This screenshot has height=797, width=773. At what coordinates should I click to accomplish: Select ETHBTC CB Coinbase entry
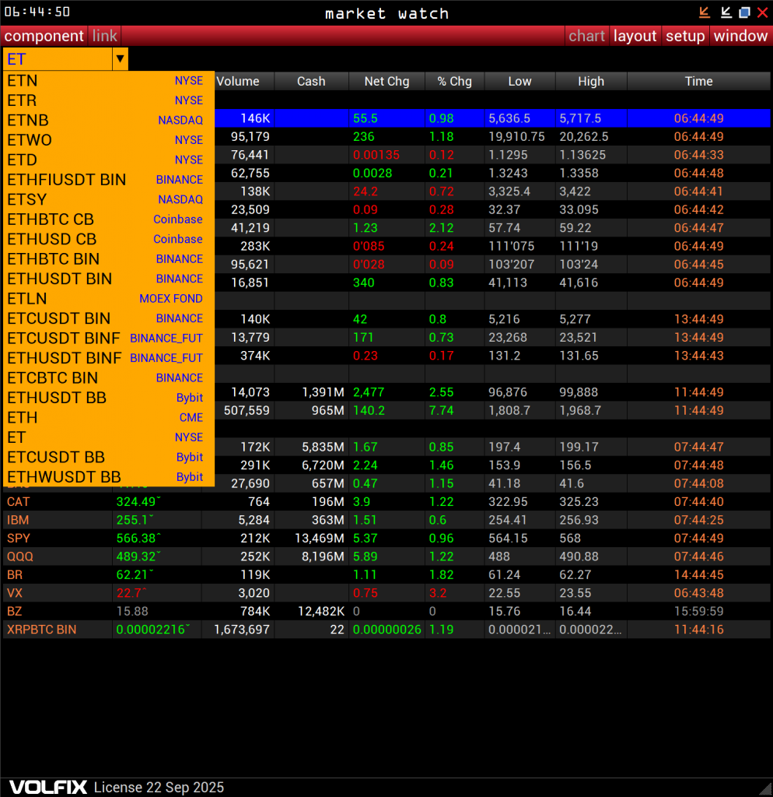(109, 219)
